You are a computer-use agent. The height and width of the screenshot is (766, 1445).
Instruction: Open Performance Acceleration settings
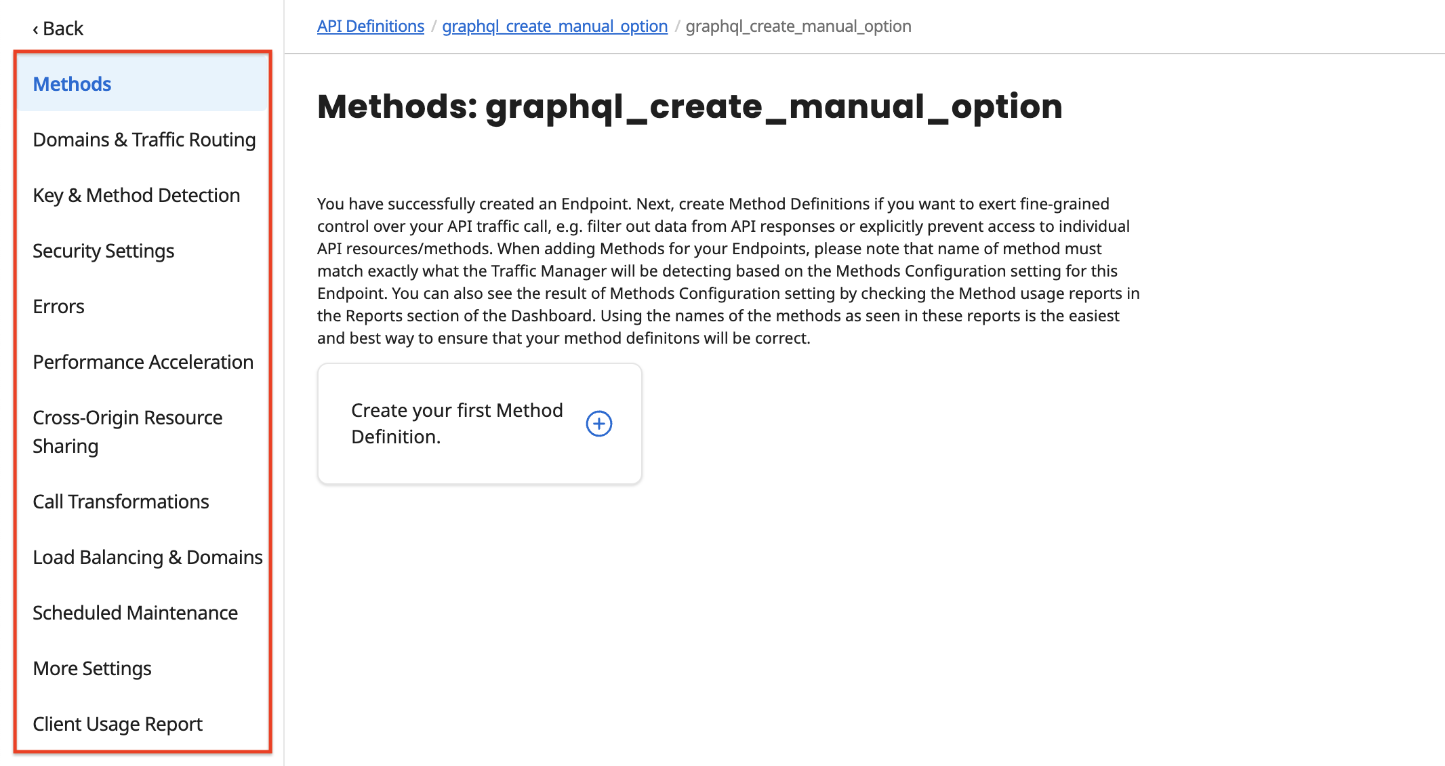click(143, 362)
